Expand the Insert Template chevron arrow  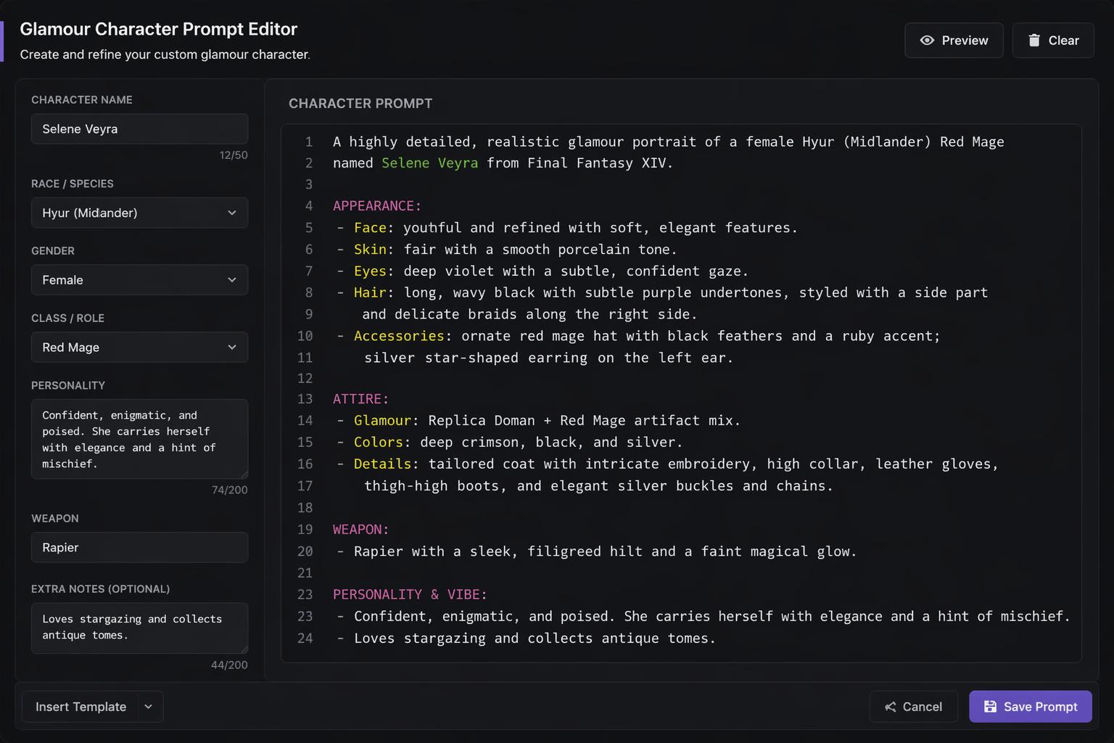[x=149, y=707]
